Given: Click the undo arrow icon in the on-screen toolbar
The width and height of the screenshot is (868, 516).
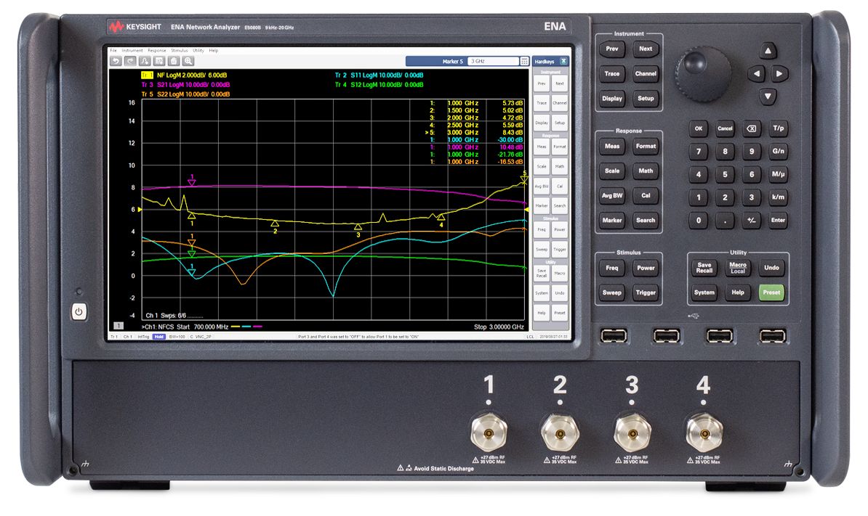Looking at the screenshot, I should pyautogui.click(x=115, y=61).
